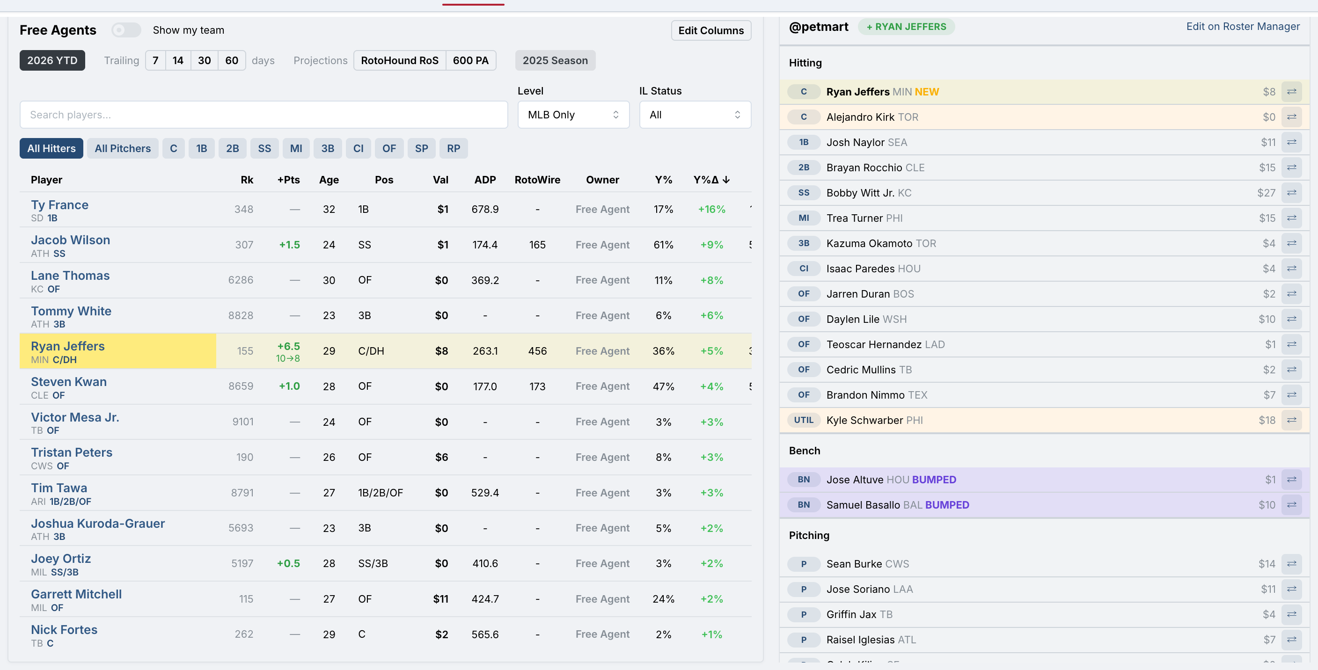Click the Edit Columns button
The width and height of the screenshot is (1318, 670).
pos(710,30)
